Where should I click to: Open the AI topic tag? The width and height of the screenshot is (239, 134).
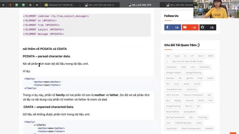point(185,56)
